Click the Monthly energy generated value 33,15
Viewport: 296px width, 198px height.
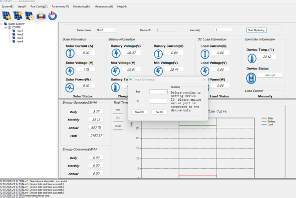click(96, 119)
